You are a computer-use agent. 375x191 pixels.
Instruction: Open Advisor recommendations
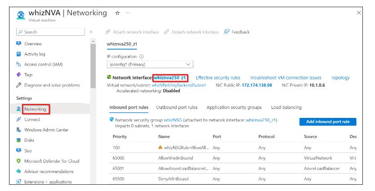[x=49, y=171]
